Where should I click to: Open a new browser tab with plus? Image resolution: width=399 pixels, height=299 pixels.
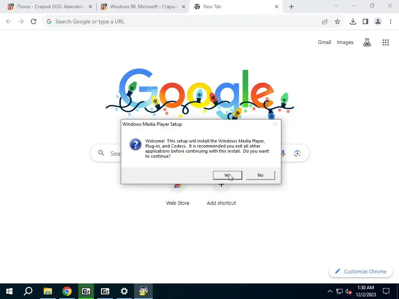[291, 7]
